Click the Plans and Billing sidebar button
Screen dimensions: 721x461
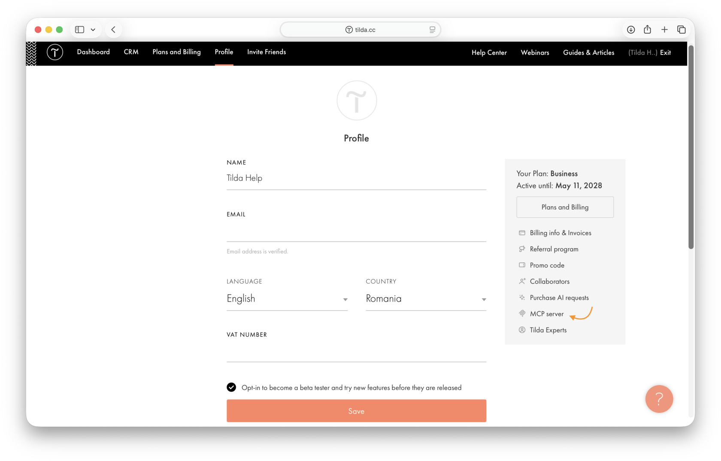(x=565, y=207)
